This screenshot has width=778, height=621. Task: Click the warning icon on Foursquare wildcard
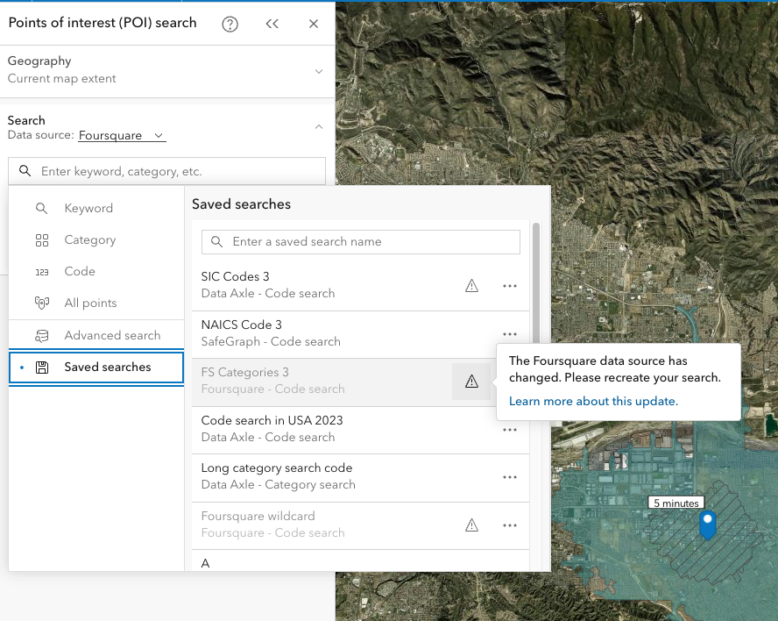tap(471, 525)
